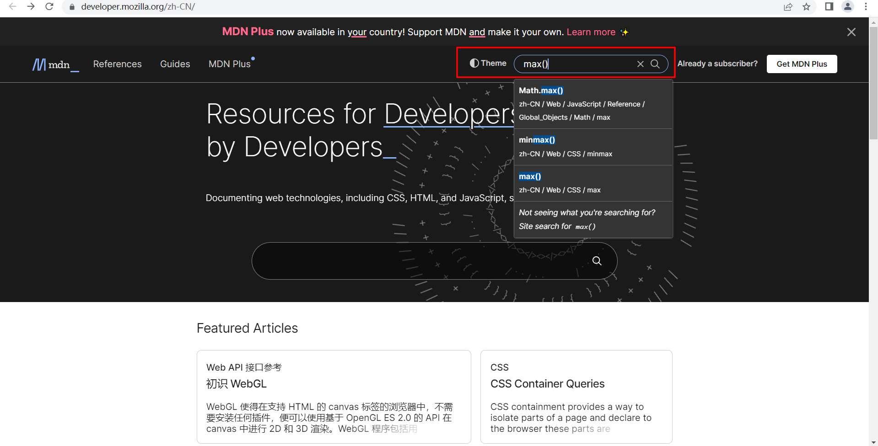The image size is (878, 446).
Task: Open the Guides menu
Action: coord(175,64)
